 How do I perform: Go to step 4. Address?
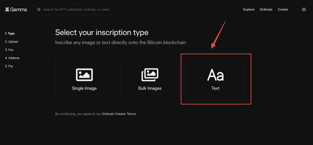pyautogui.click(x=12, y=58)
